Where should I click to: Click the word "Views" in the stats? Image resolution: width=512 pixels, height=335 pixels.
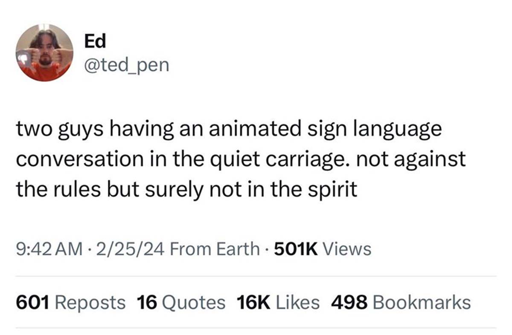click(x=347, y=249)
